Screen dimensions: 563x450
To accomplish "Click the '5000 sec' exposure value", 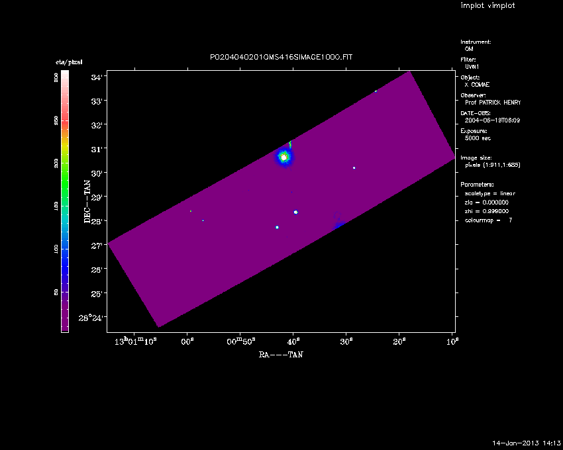I will coord(478,138).
